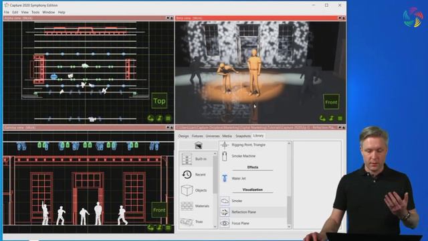428x241 pixels.
Task: Open the Edit menu
Action: pos(15,12)
